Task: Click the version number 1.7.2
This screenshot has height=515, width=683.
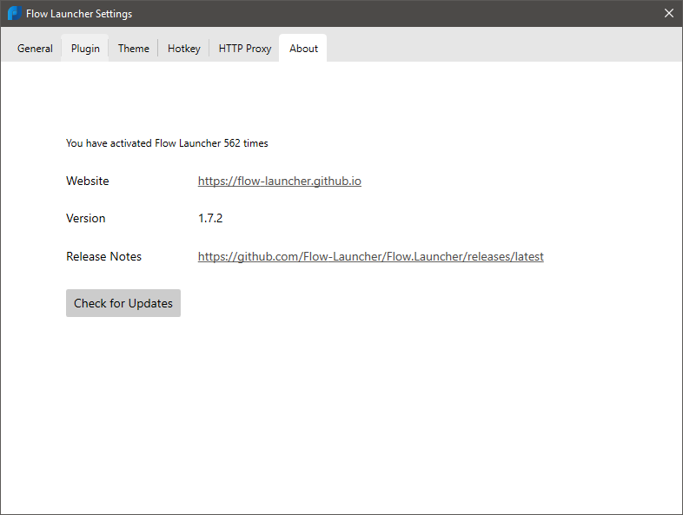Action: coord(210,219)
